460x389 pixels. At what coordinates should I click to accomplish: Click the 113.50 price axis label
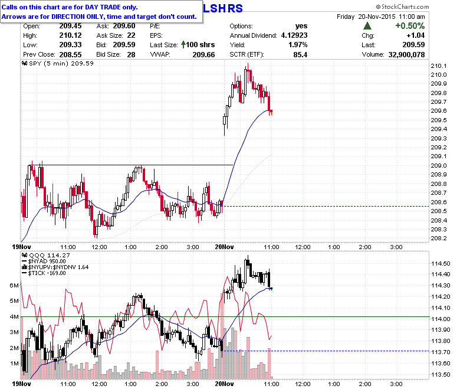pos(441,374)
